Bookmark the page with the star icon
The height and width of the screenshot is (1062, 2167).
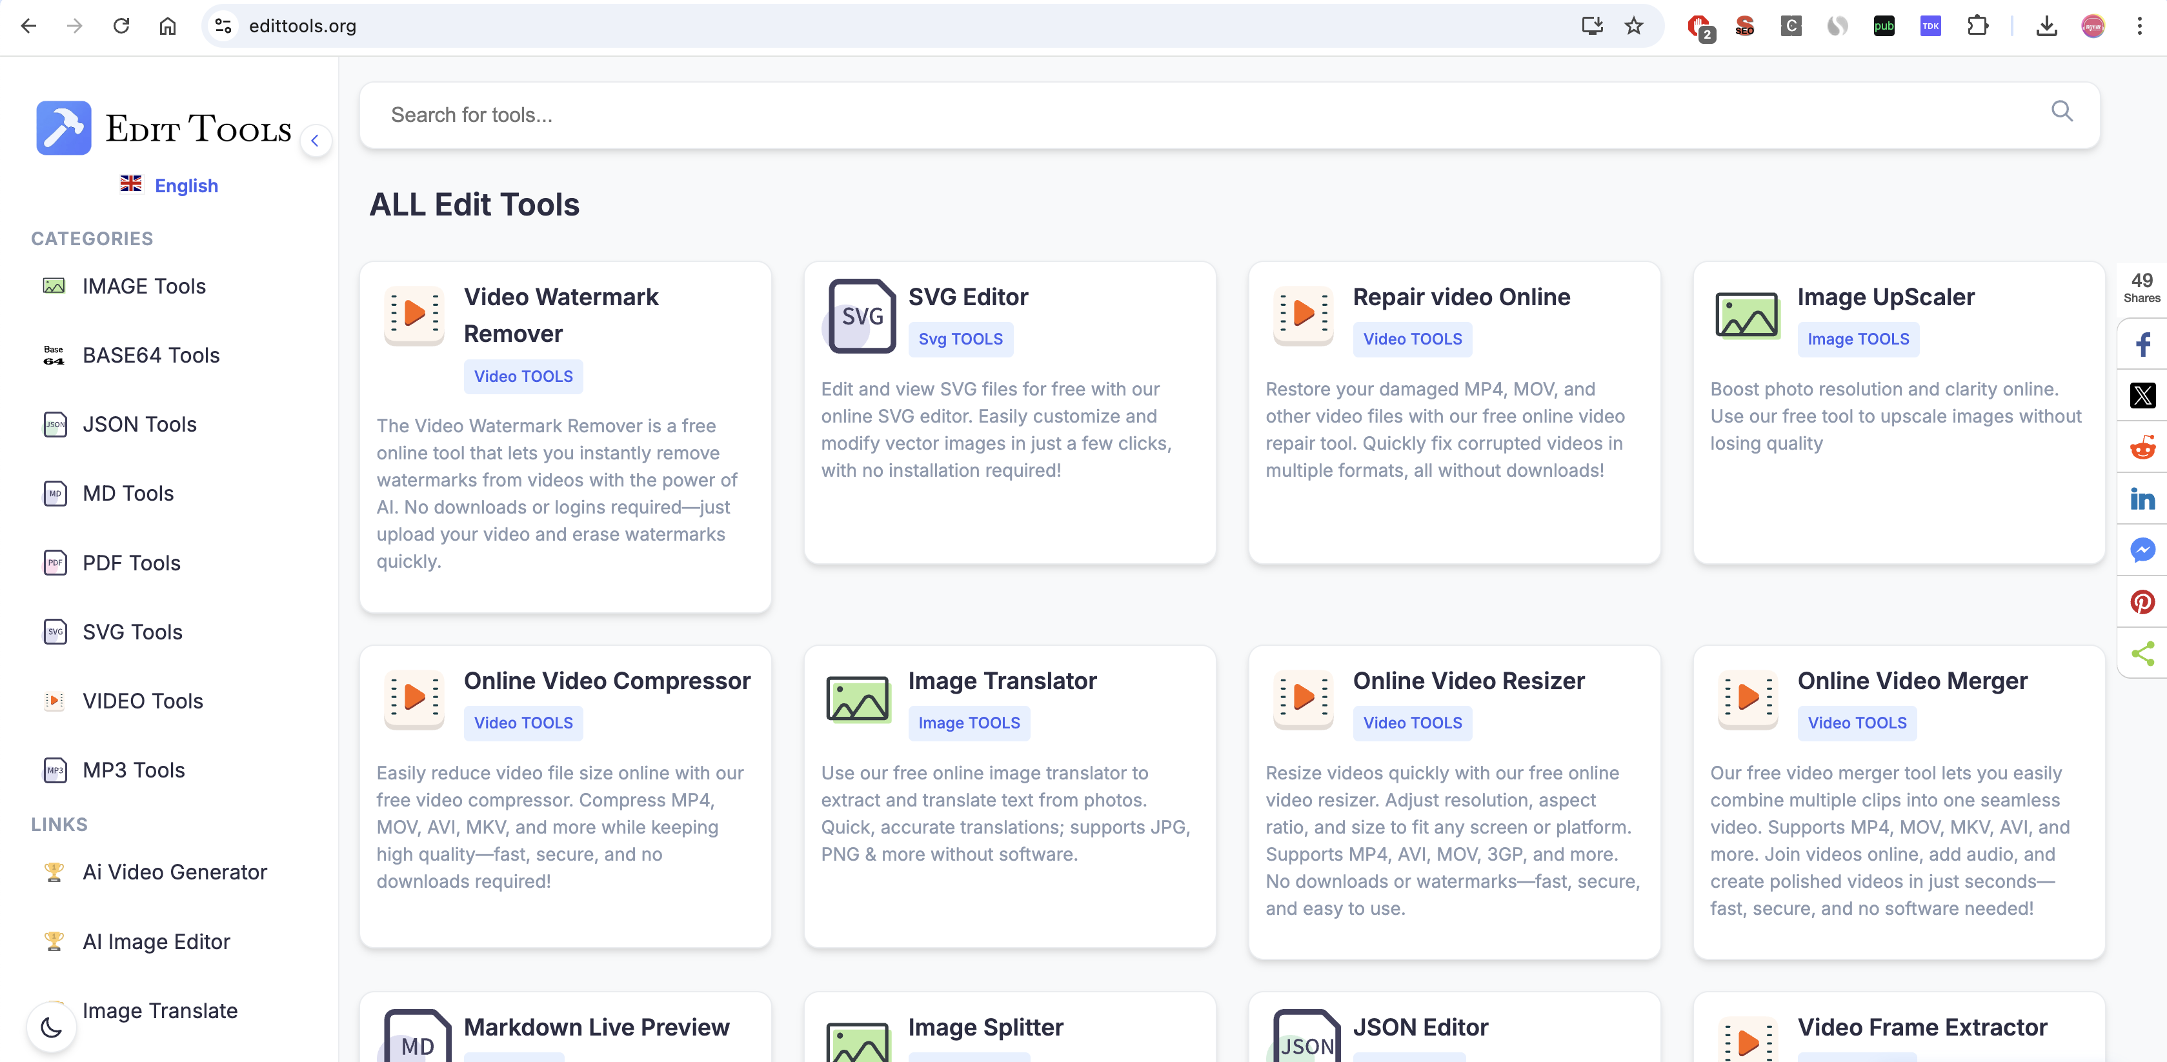coord(1633,26)
